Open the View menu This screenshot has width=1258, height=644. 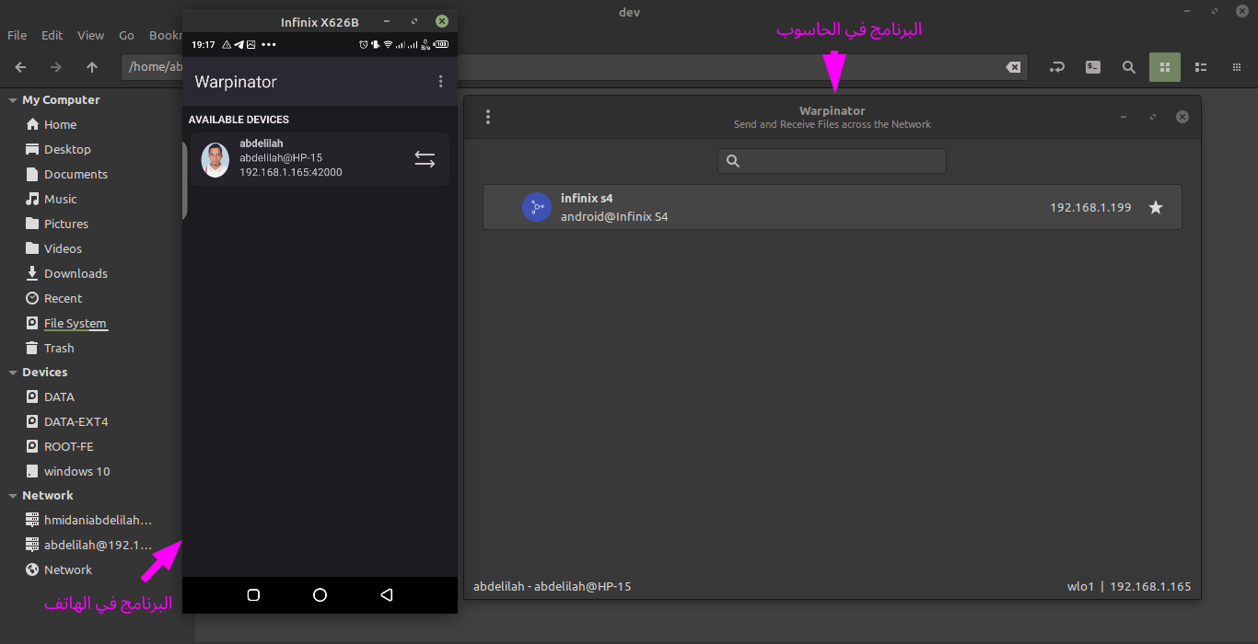[90, 35]
